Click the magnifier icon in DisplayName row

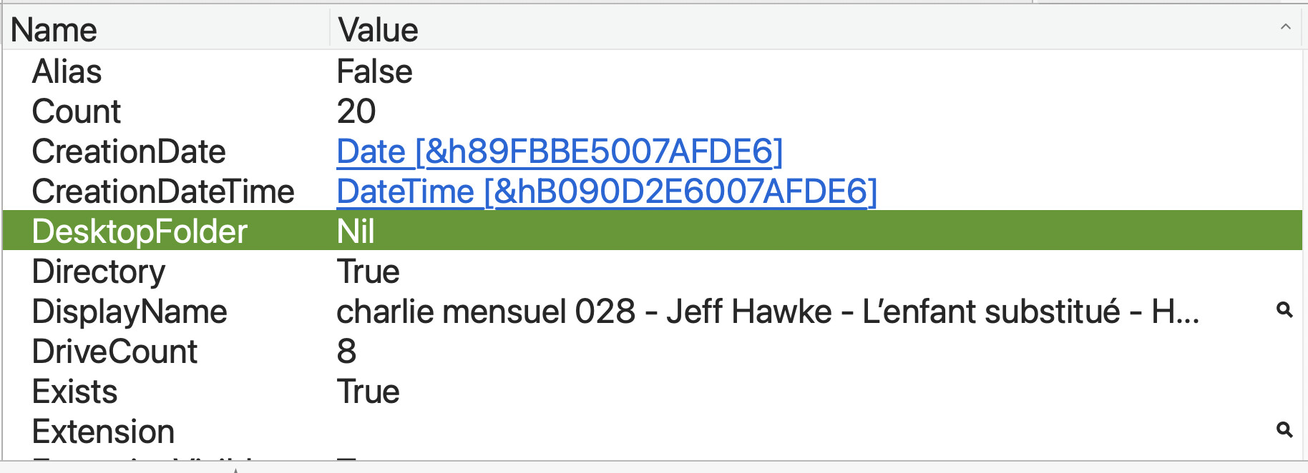click(1284, 310)
